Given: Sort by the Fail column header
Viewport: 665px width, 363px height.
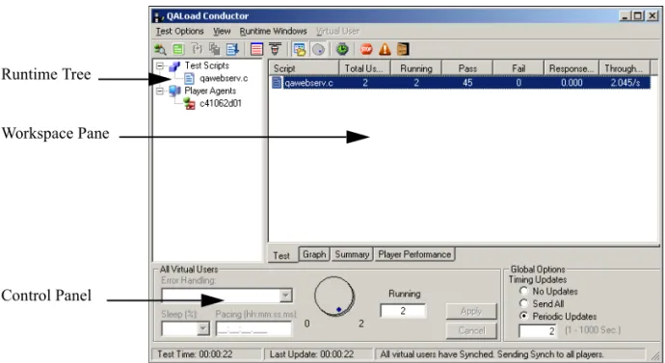Looking at the screenshot, I should (x=519, y=68).
